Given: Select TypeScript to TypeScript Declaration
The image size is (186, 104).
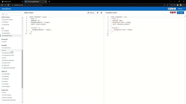Looking at the screenshot, I should (9, 100).
